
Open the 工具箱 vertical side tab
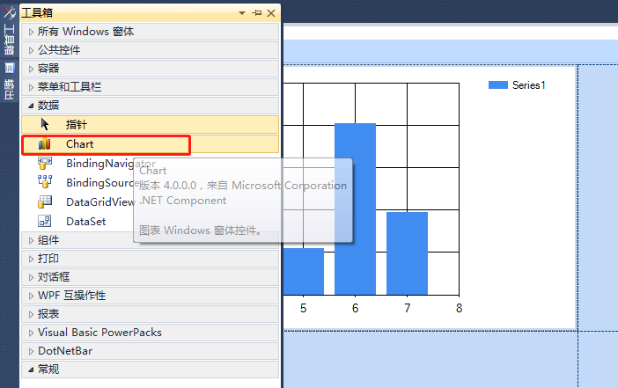click(9, 40)
